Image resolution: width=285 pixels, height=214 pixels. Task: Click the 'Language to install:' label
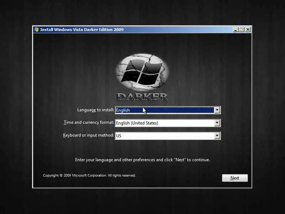[x=95, y=110]
